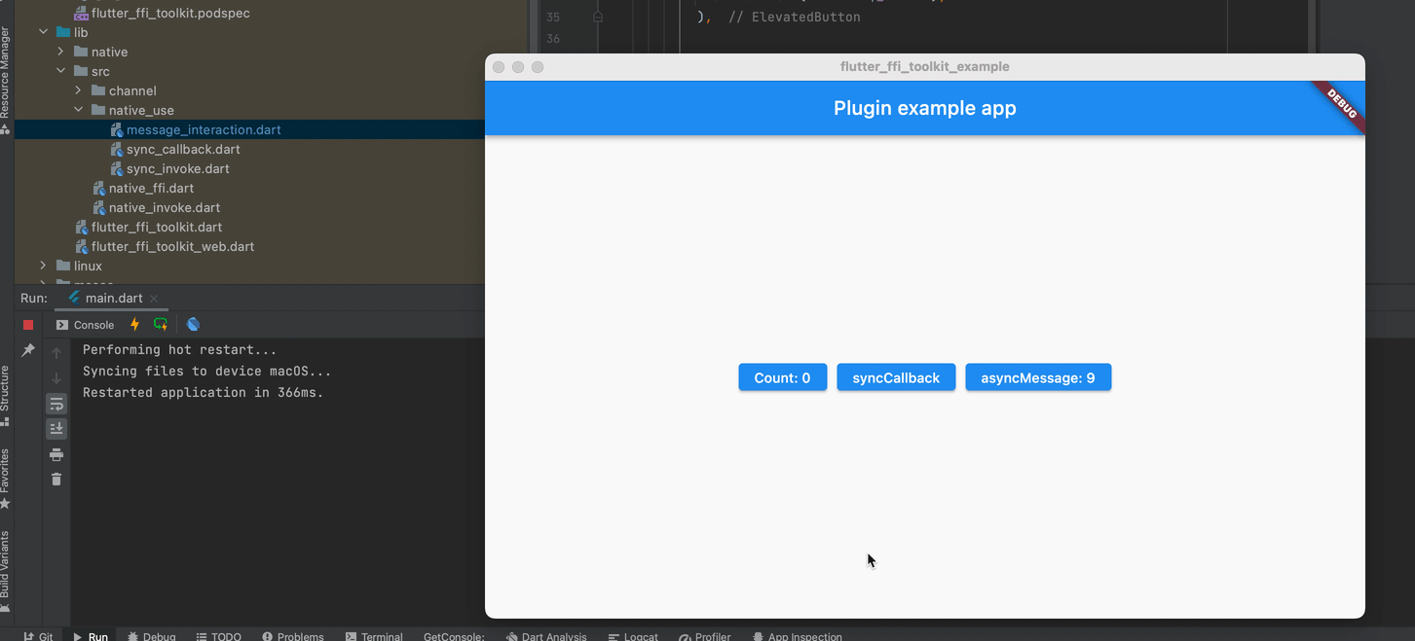Open the Logcat tool window
This screenshot has height=641, width=1415.
(633, 636)
